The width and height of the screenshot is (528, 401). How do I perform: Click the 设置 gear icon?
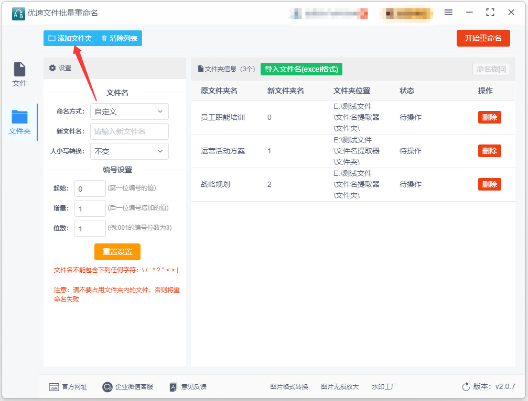coord(52,68)
